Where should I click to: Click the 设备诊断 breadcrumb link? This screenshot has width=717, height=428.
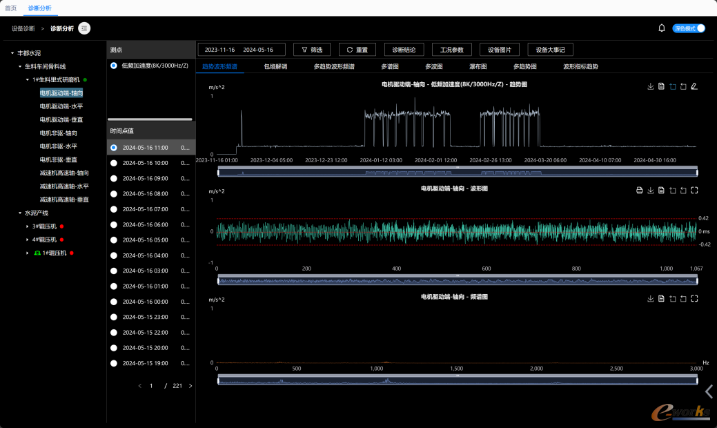tap(23, 28)
